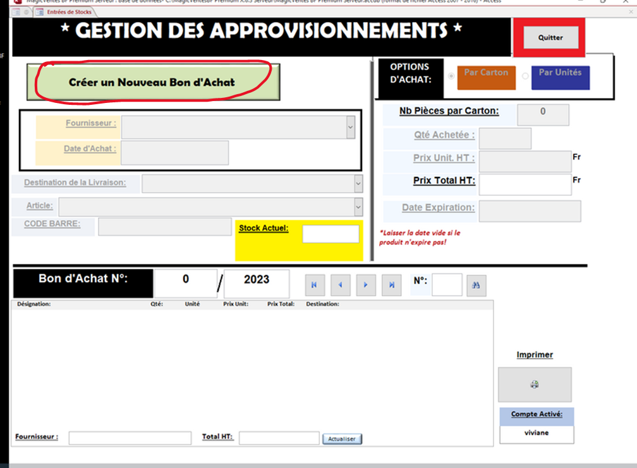637x468 pixels.
Task: Select the Par Unités radio button
Action: pos(525,76)
